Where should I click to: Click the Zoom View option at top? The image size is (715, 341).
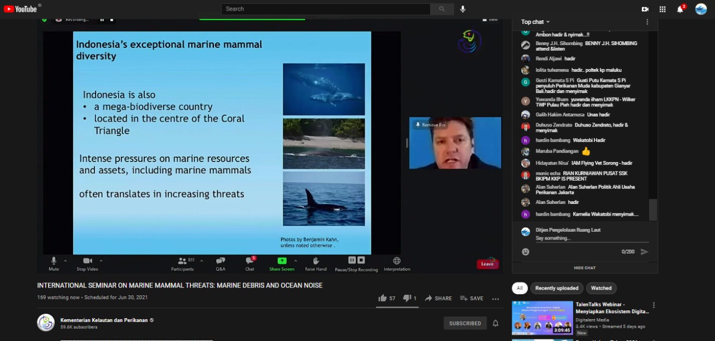[x=490, y=20]
